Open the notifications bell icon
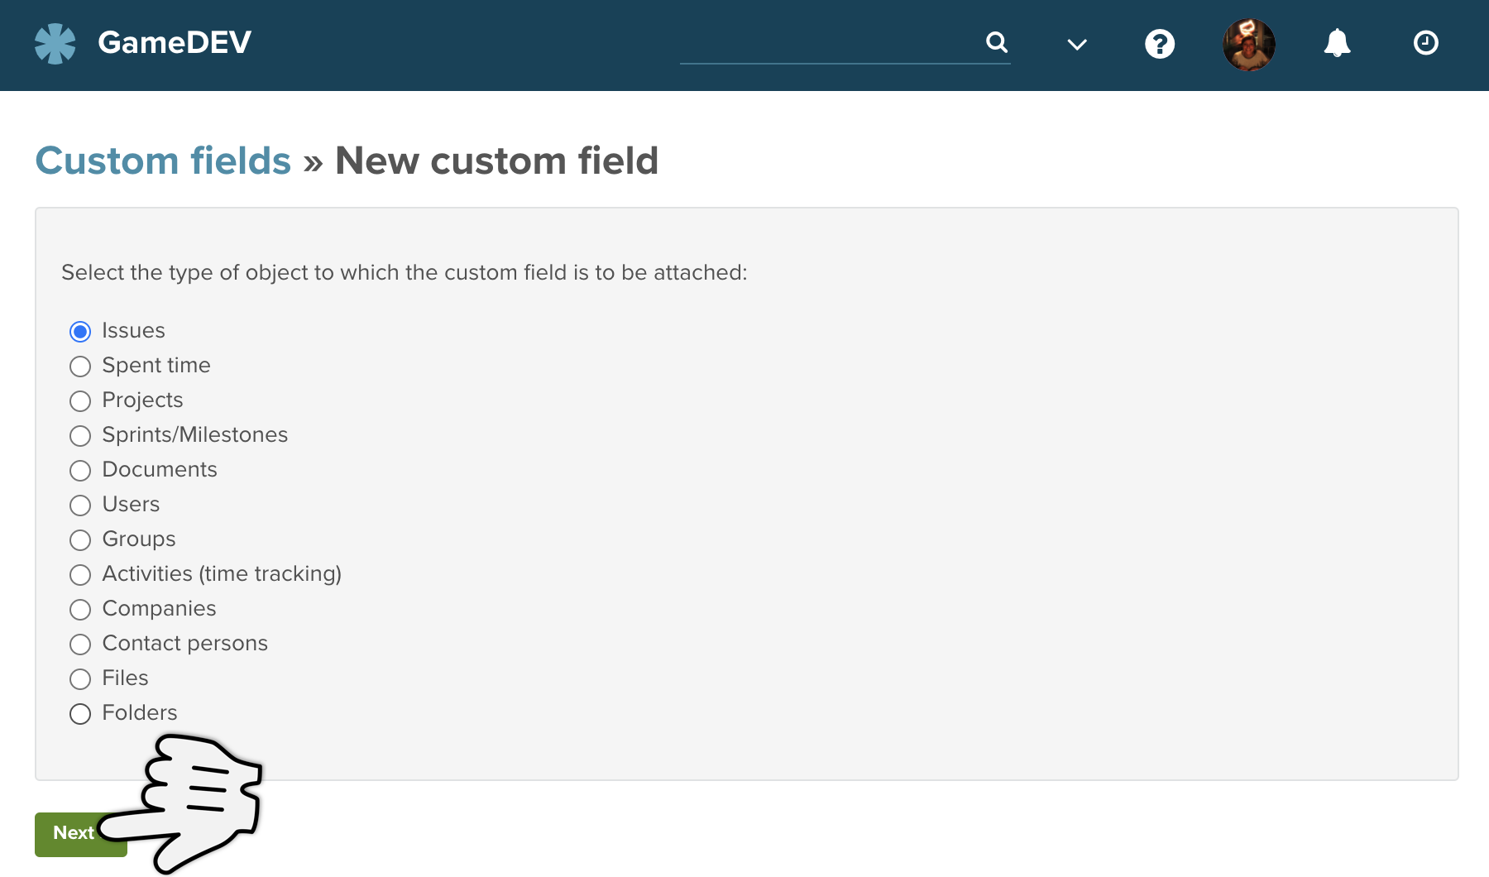Viewport: 1489px width, 877px height. (x=1337, y=43)
